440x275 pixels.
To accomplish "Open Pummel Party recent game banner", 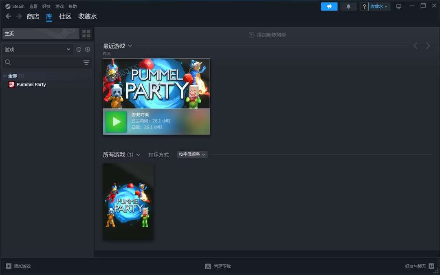I will point(156,84).
